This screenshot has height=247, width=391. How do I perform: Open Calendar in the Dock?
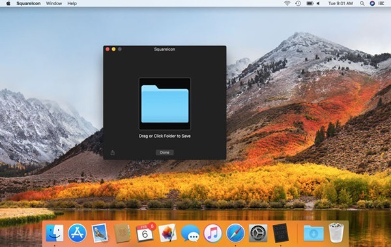[145, 233]
